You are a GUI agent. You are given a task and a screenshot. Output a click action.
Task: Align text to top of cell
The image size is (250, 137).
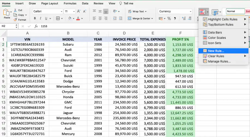[x=94, y=11]
